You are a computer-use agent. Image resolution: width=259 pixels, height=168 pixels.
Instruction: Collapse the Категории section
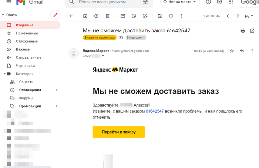(4, 74)
